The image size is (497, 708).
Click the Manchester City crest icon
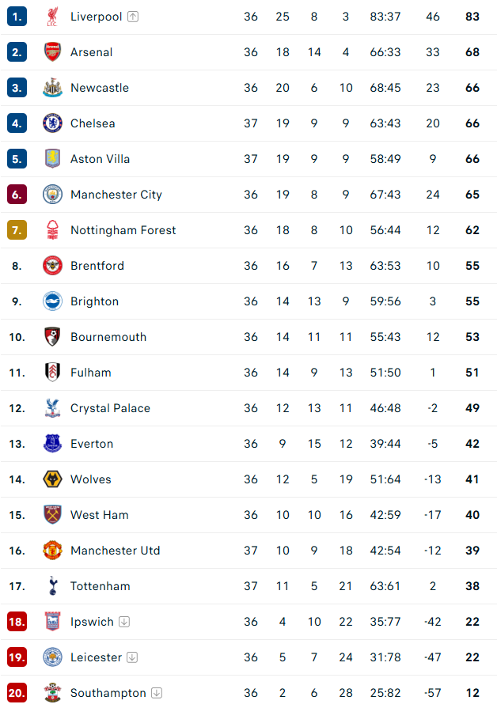point(52,195)
